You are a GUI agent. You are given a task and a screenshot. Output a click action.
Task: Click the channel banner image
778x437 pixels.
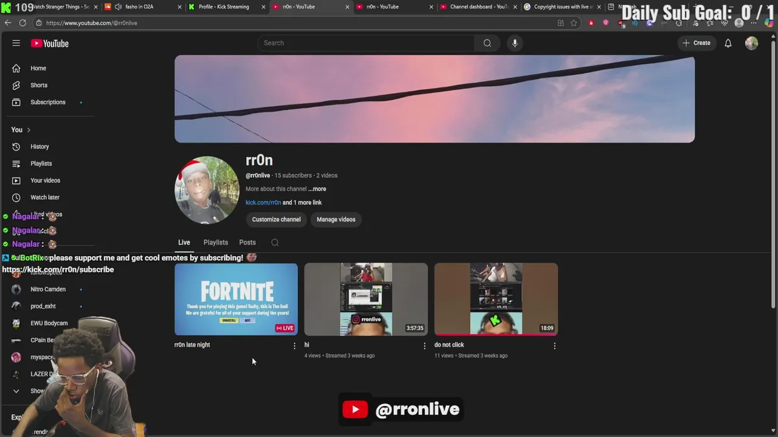435,99
